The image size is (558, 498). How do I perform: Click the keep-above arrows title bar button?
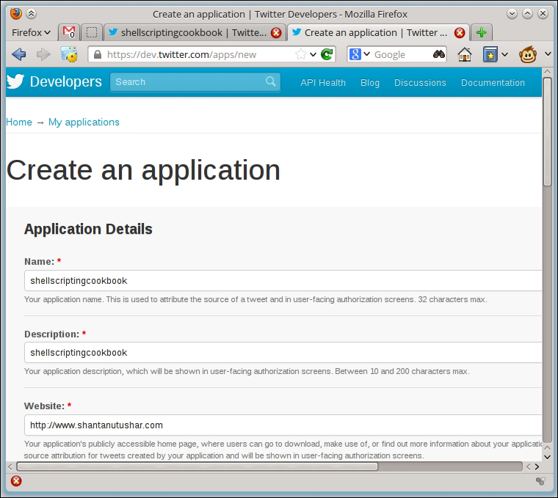[x=32, y=14]
